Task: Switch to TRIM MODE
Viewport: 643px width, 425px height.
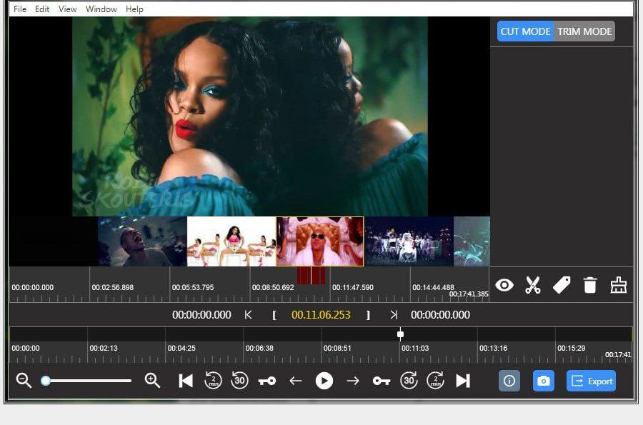Action: pos(584,31)
